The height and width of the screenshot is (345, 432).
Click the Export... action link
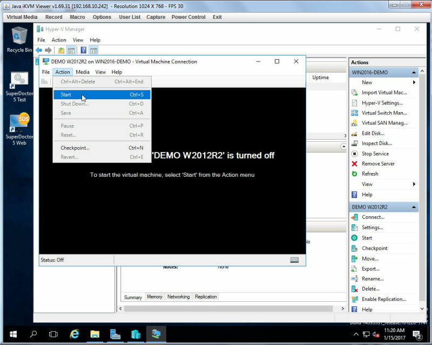point(370,269)
